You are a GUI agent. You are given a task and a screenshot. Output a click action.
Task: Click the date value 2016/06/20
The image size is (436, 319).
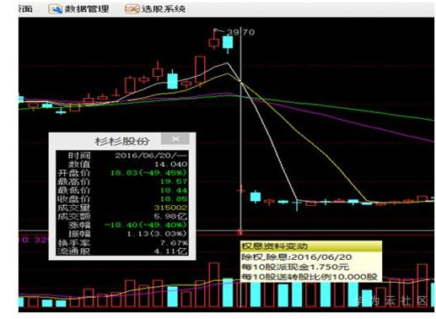[x=151, y=155]
